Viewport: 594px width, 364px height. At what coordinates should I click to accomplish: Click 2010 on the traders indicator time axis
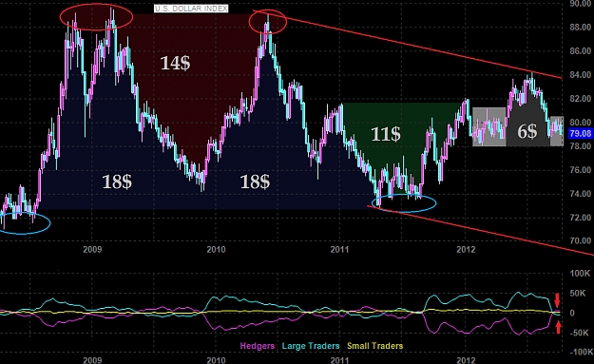(216, 360)
